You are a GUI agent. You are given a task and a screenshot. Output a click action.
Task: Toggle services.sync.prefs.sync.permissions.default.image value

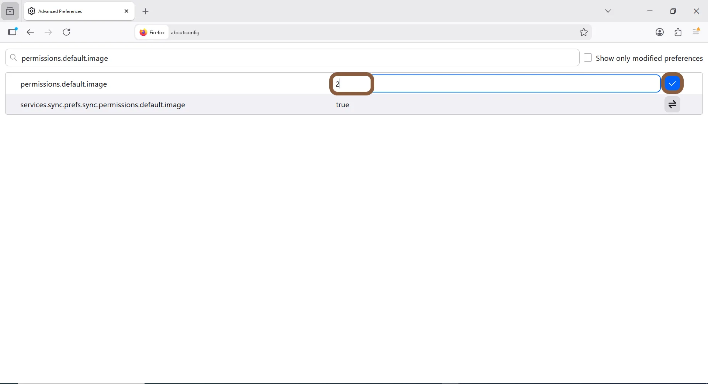(673, 105)
